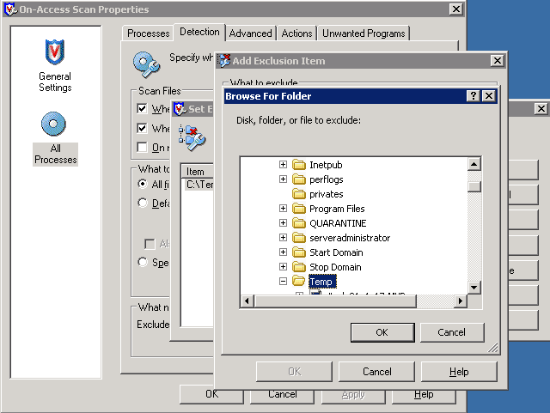
Task: Switch to the Detection tab
Action: [199, 32]
